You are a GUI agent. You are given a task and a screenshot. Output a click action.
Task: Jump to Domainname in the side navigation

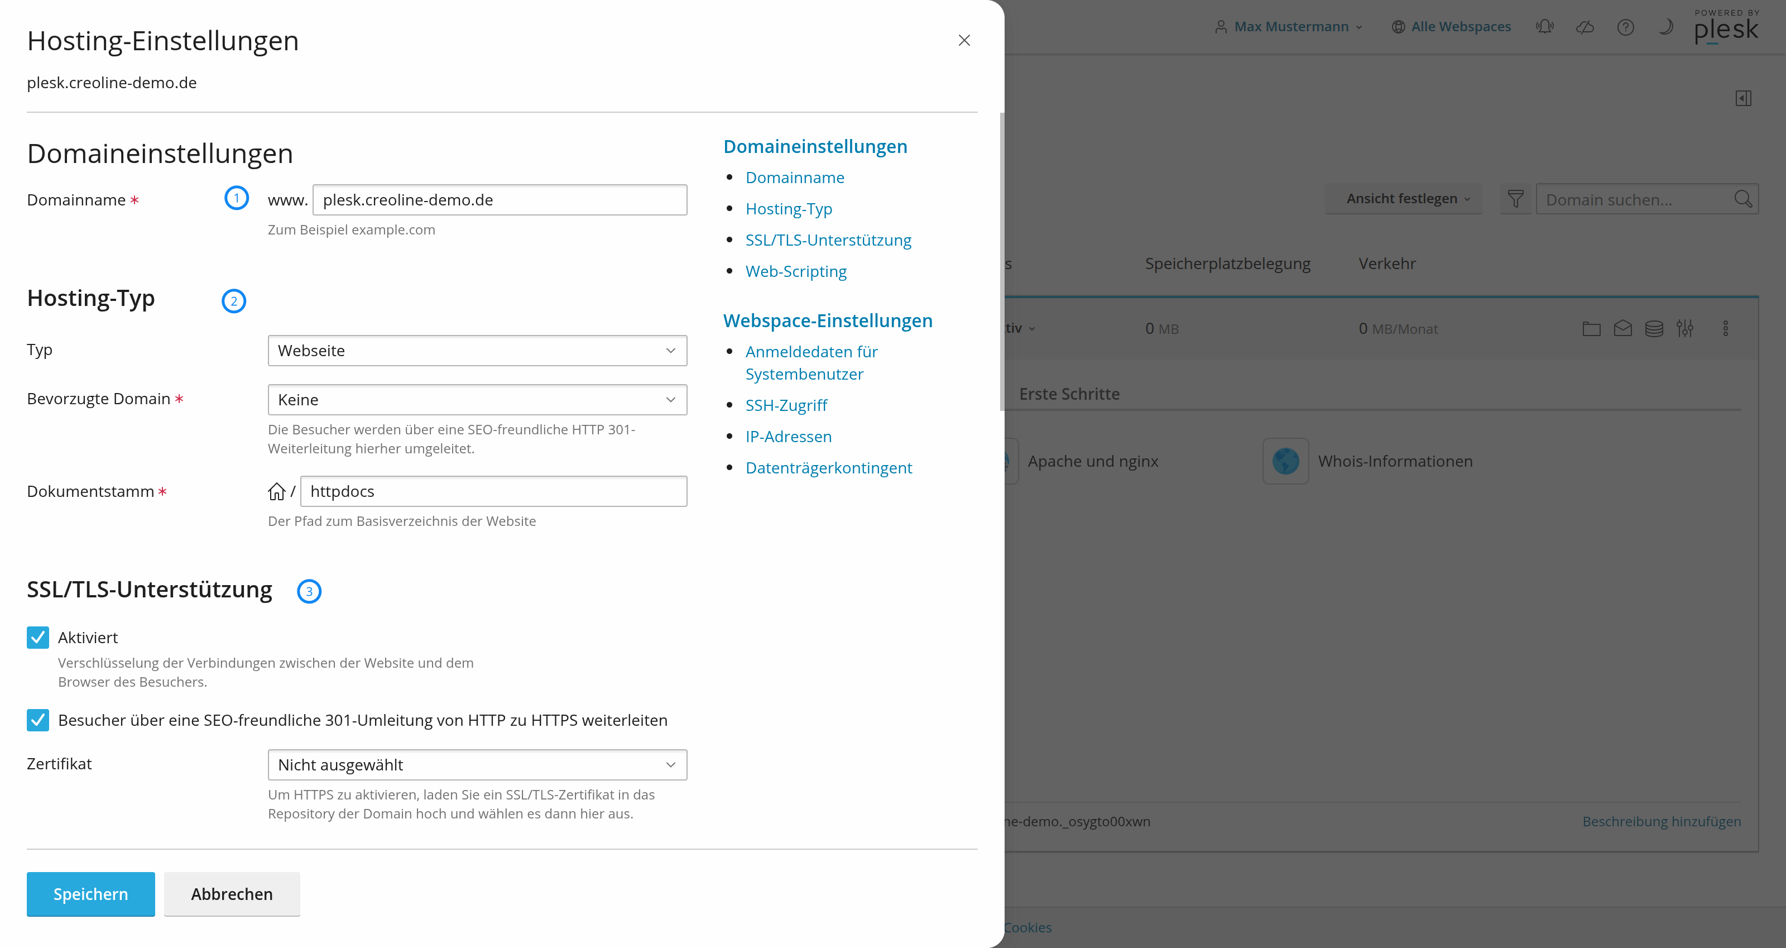point(795,178)
